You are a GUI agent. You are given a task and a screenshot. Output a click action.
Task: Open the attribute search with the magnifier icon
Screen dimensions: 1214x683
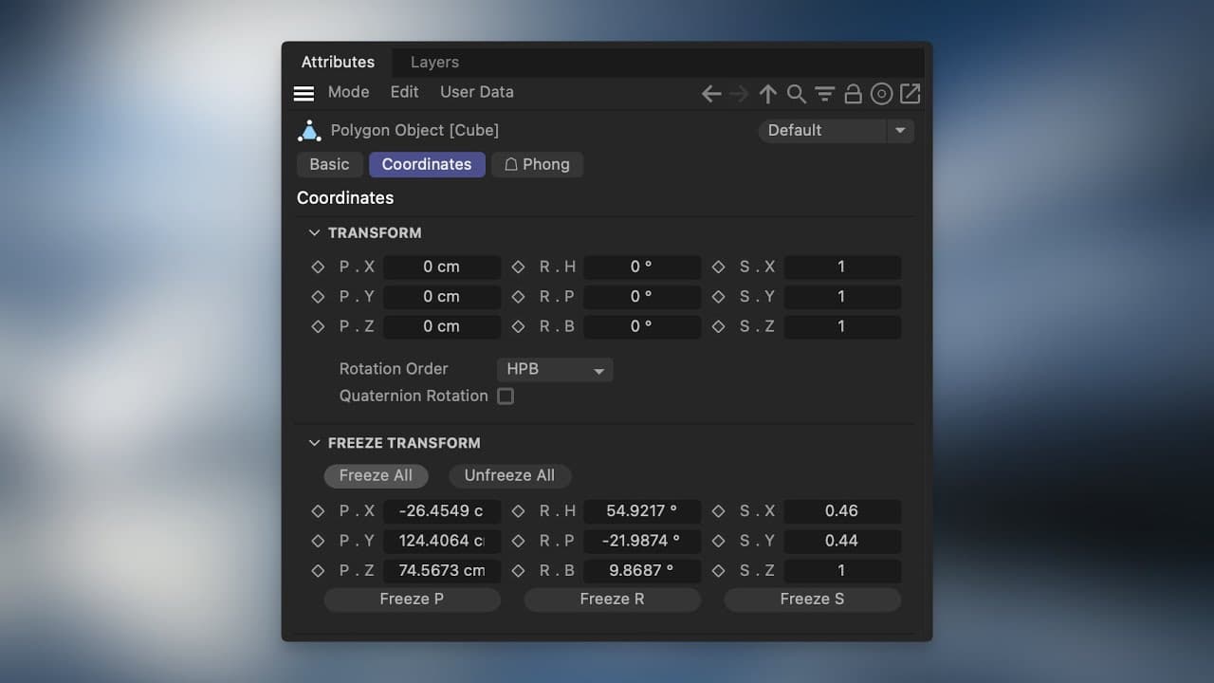(x=796, y=93)
